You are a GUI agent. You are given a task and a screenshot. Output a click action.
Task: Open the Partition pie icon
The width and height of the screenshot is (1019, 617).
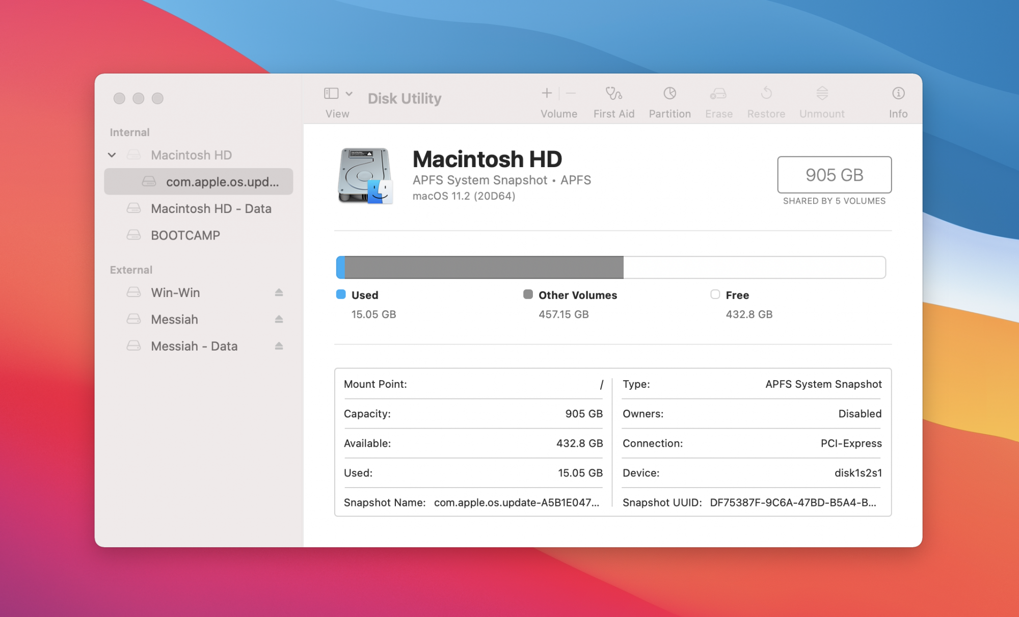pos(669,93)
